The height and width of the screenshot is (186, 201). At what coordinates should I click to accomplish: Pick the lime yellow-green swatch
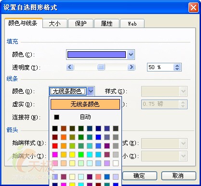(72, 146)
